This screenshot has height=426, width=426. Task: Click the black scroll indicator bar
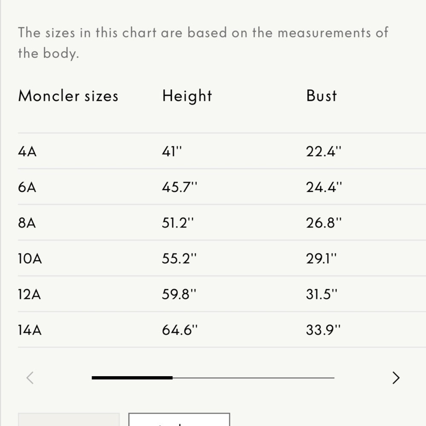coord(132,377)
